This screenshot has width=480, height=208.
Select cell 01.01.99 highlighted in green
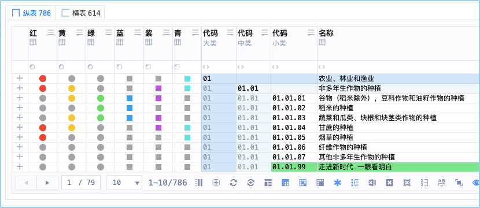coord(294,167)
